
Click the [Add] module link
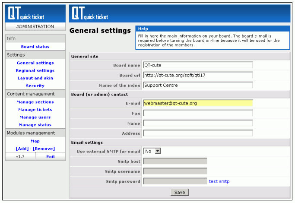tap(22, 149)
